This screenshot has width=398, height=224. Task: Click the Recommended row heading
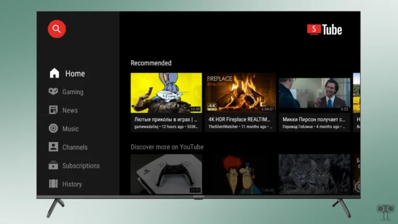tap(151, 63)
